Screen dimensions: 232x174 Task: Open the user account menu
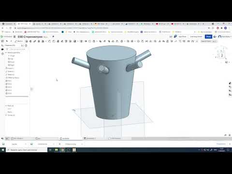(x=225, y=37)
